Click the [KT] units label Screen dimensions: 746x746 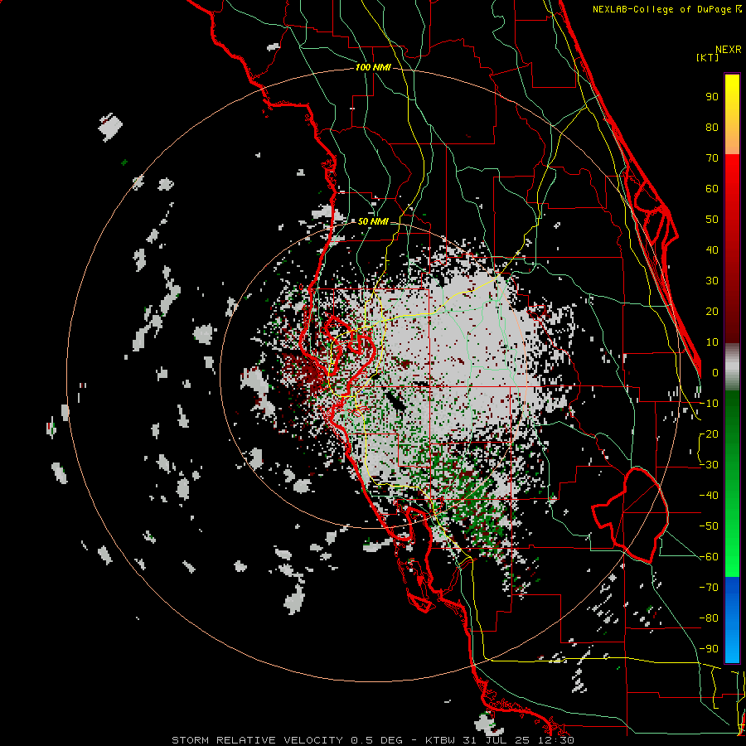click(708, 57)
